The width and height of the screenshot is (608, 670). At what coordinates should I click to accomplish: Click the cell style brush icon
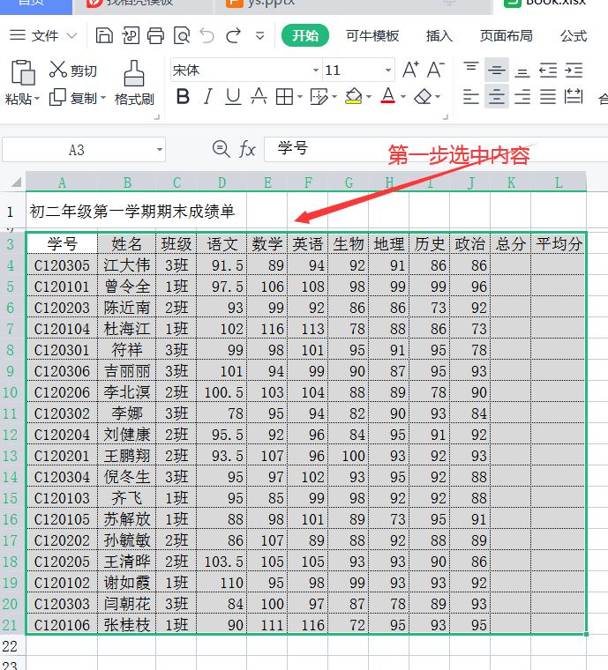pyautogui.click(x=319, y=97)
